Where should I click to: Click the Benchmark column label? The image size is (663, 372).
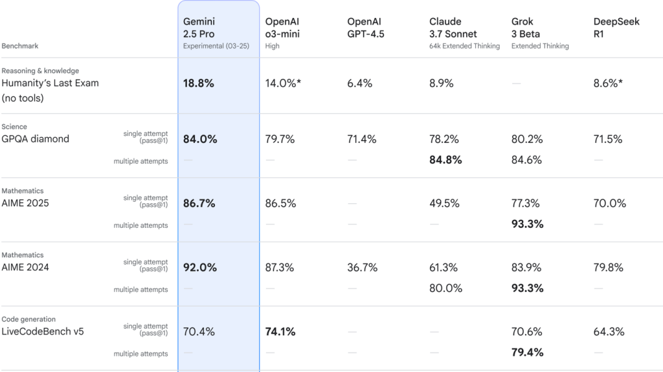pyautogui.click(x=19, y=47)
